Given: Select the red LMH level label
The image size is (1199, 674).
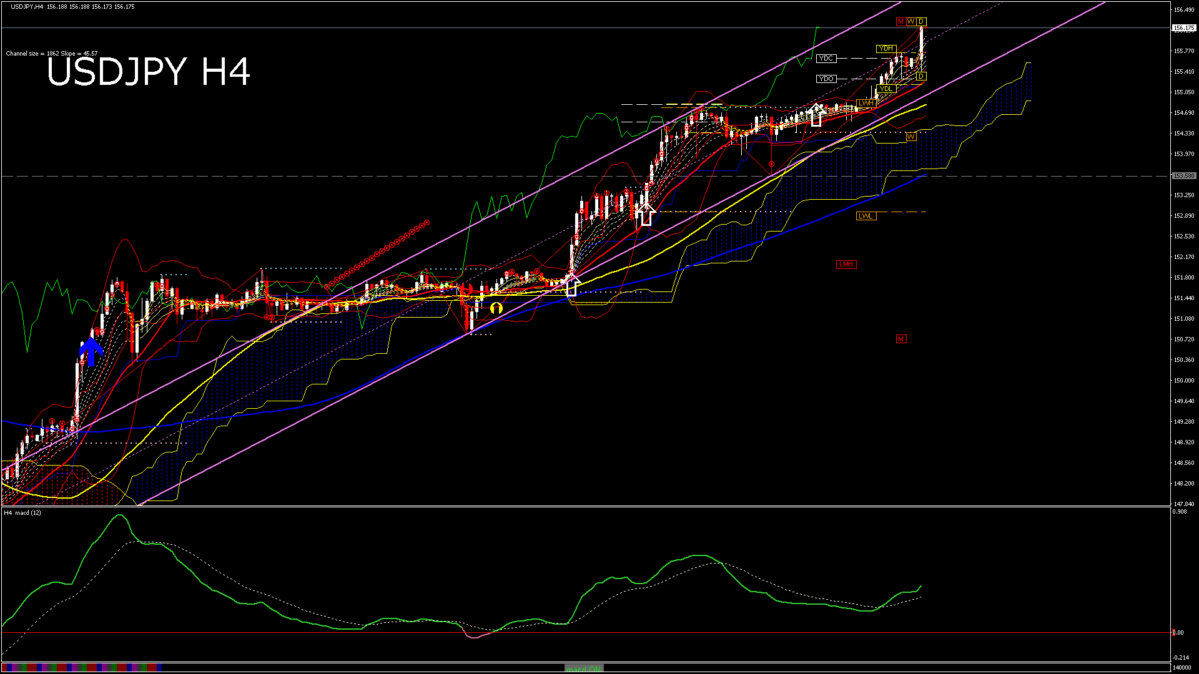Looking at the screenshot, I should [846, 265].
